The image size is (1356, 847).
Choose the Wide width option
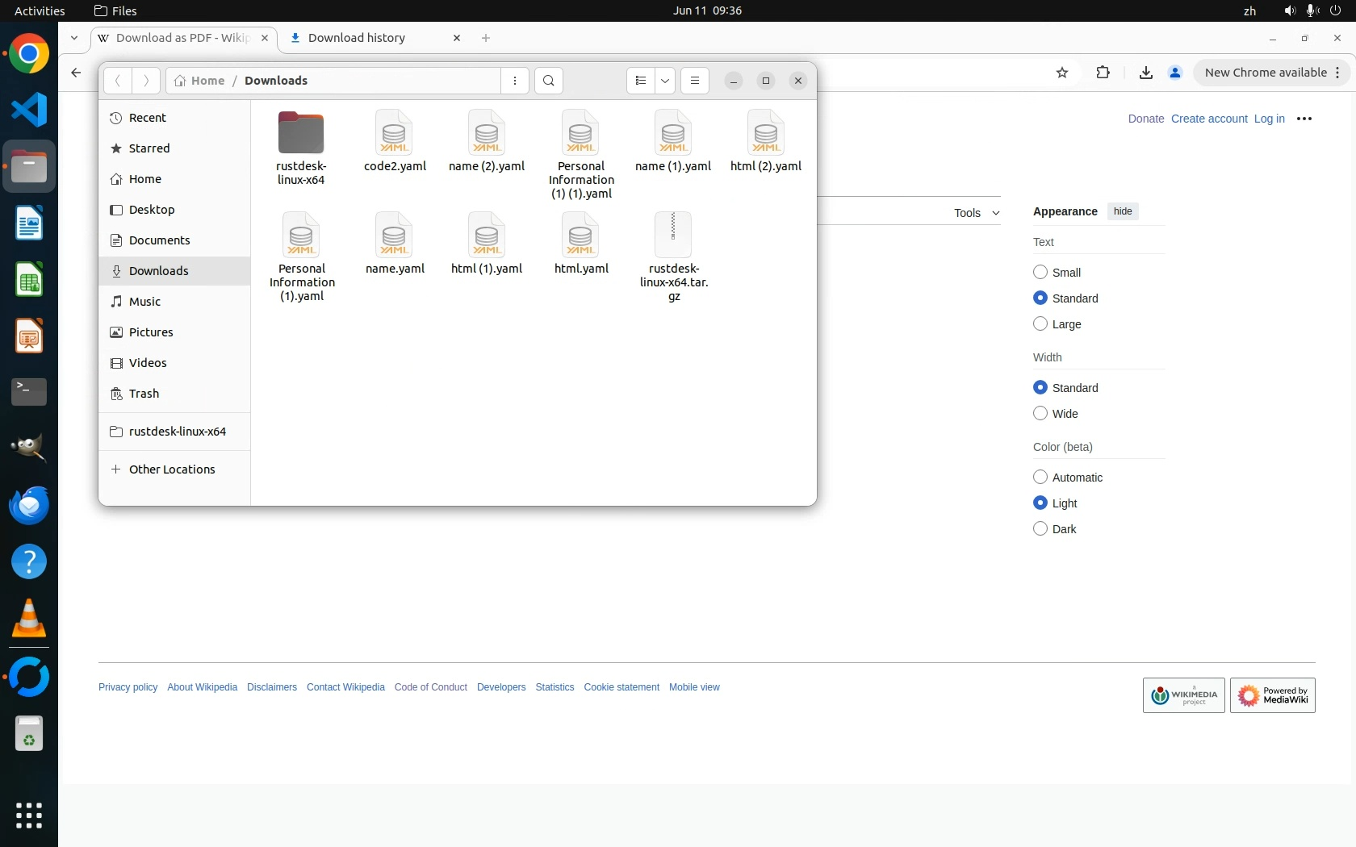[1040, 414]
